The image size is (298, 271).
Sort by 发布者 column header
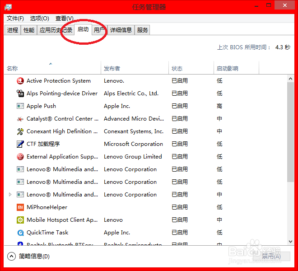(135, 68)
